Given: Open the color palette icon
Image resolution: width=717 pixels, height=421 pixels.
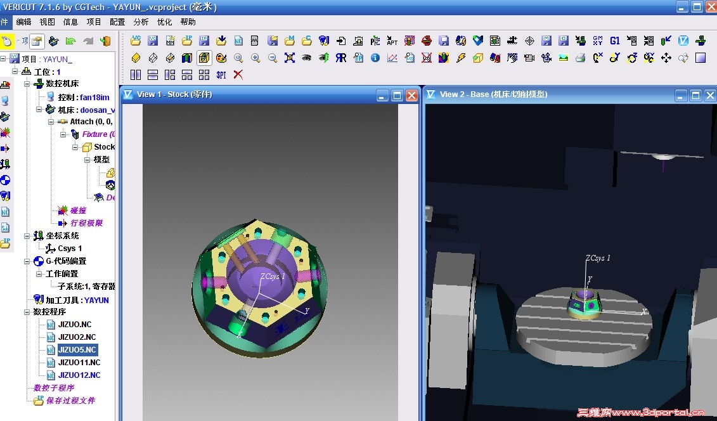Looking at the screenshot, I should tap(221, 58).
